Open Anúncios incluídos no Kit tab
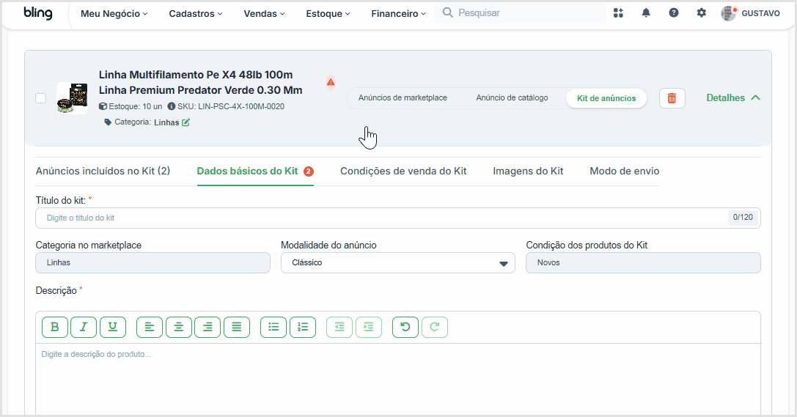Viewport: 797px width, 417px height. [103, 171]
